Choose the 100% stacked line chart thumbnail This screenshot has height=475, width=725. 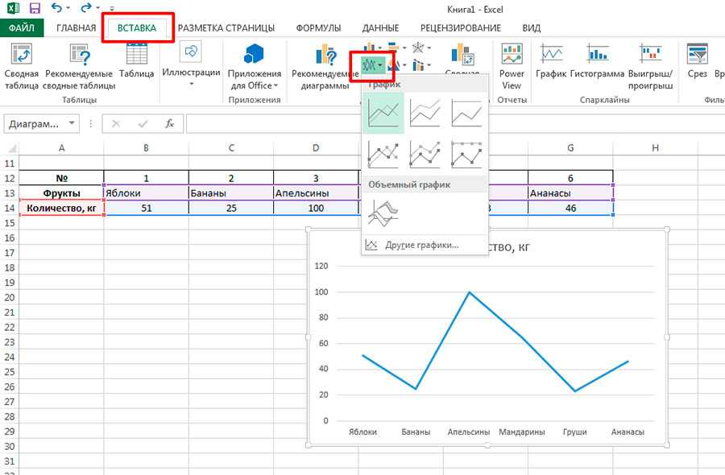pyautogui.click(x=466, y=114)
